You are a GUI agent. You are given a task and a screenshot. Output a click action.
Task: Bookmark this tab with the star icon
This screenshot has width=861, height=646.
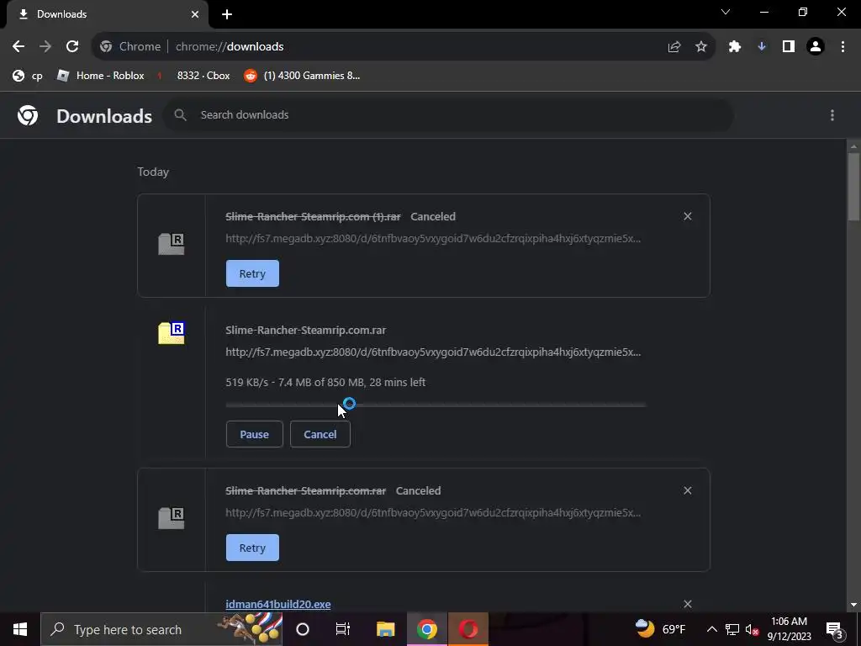(x=701, y=47)
